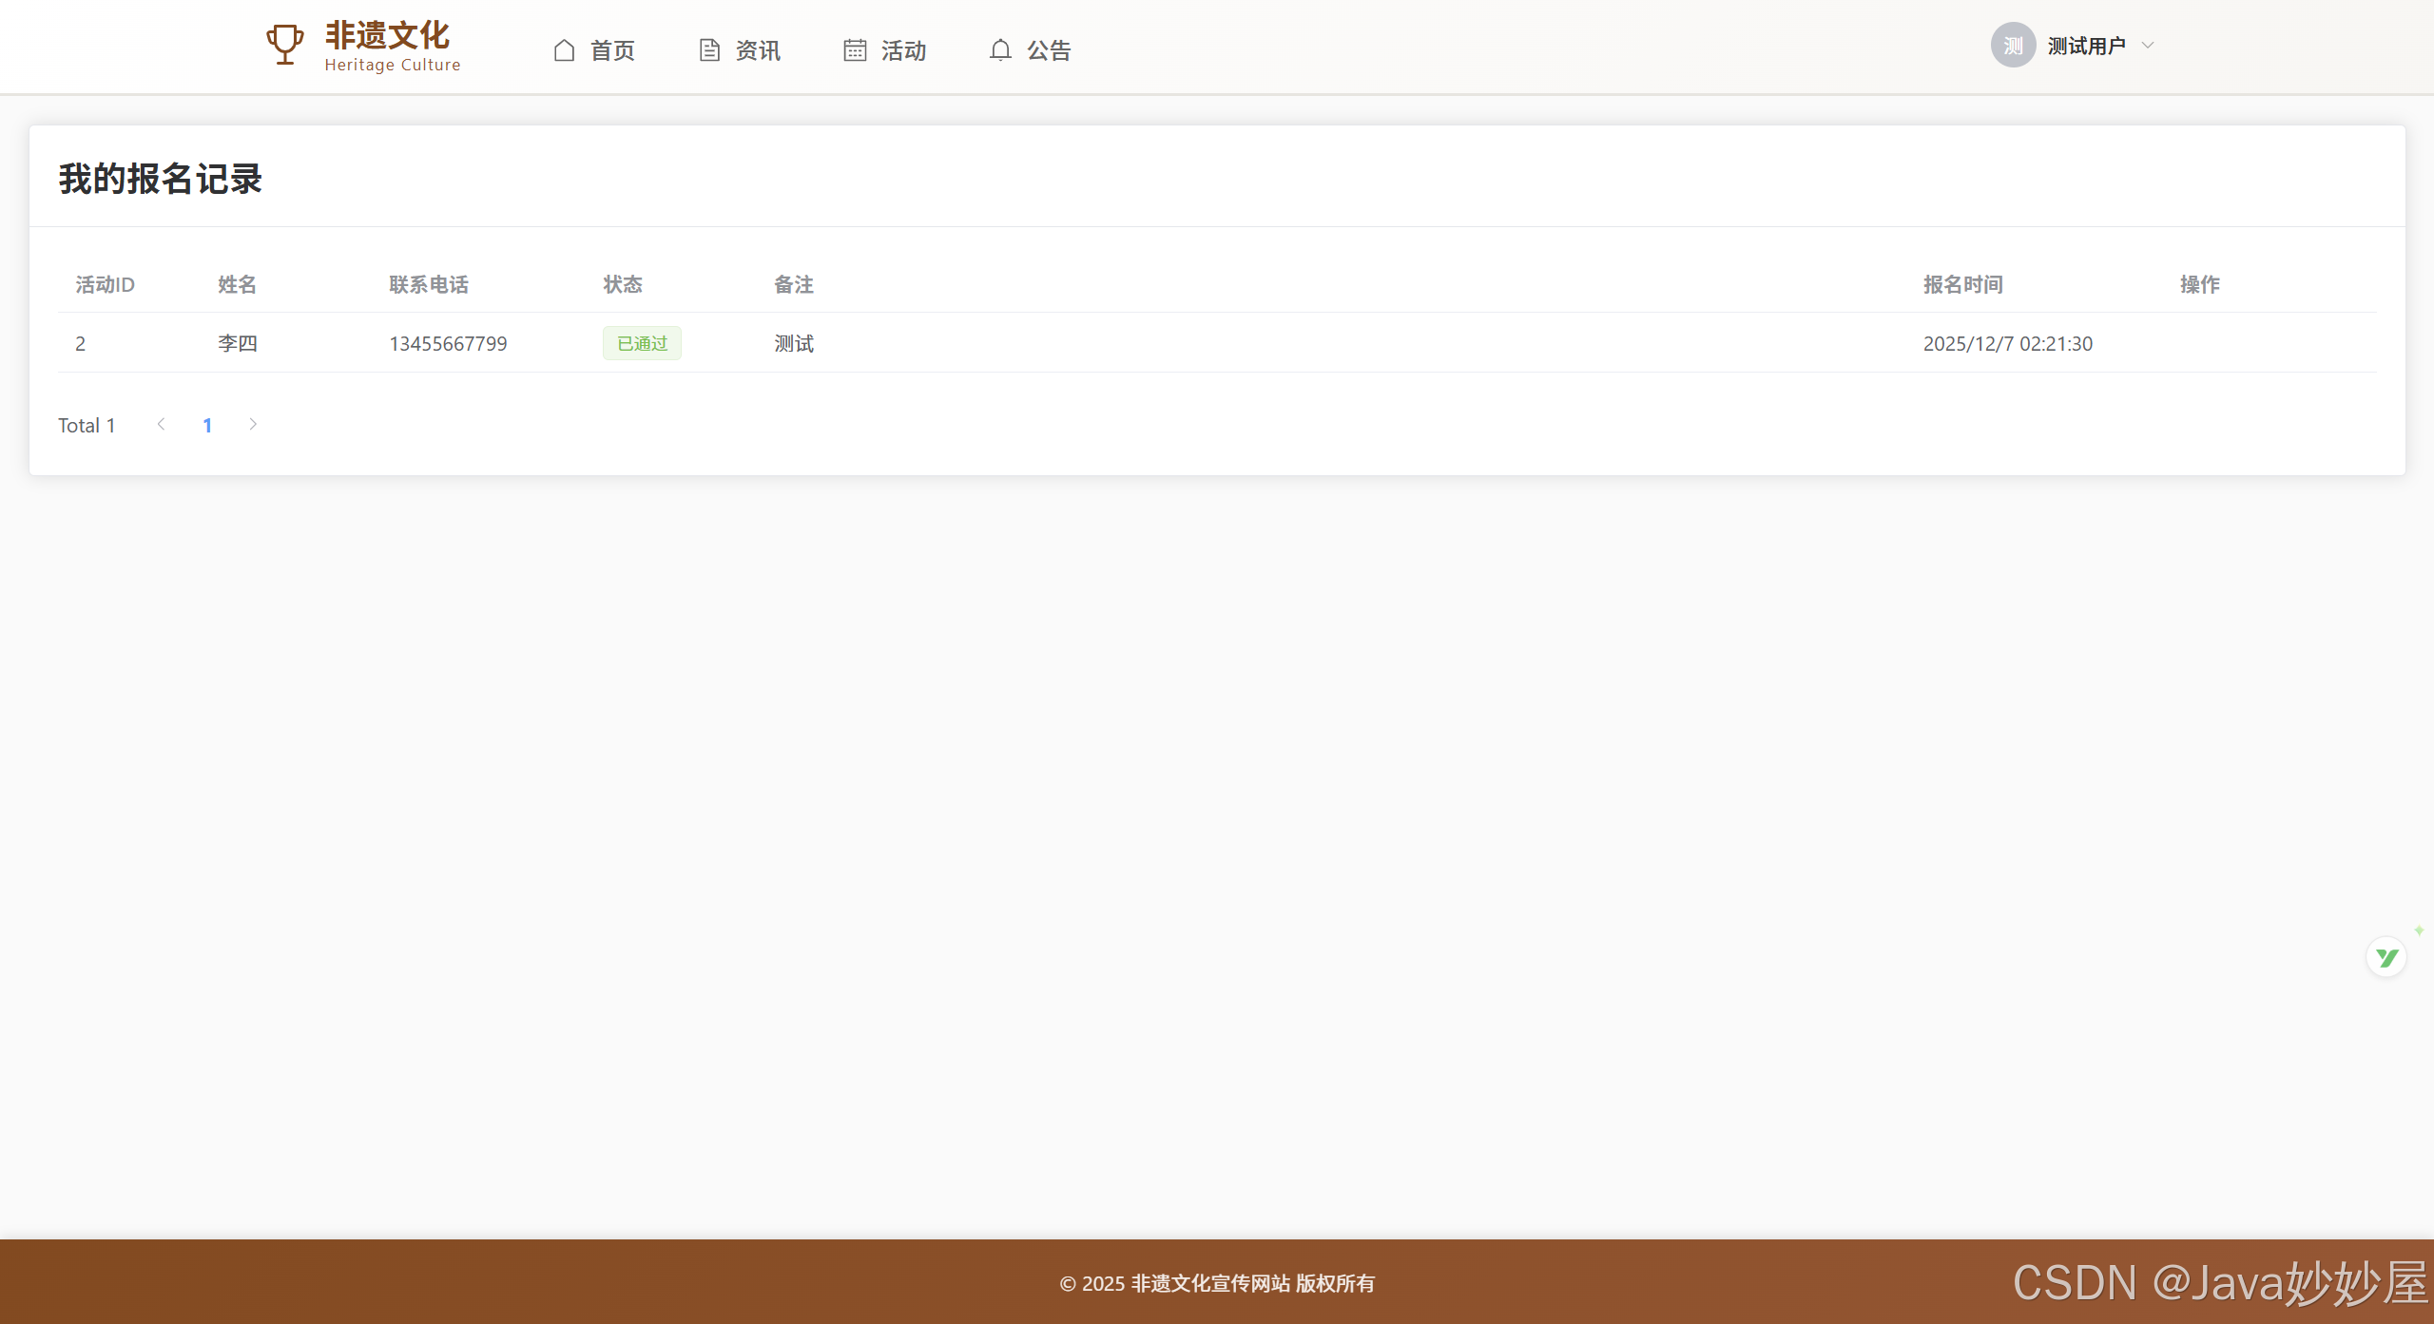This screenshot has height=1324, width=2434.
Task: Click the trophy logo icon
Action: [284, 45]
